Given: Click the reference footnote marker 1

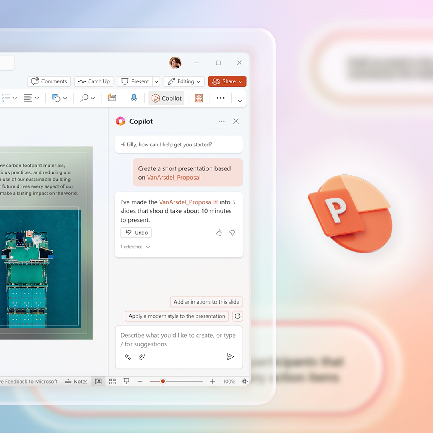Looking at the screenshot, I should [216, 202].
